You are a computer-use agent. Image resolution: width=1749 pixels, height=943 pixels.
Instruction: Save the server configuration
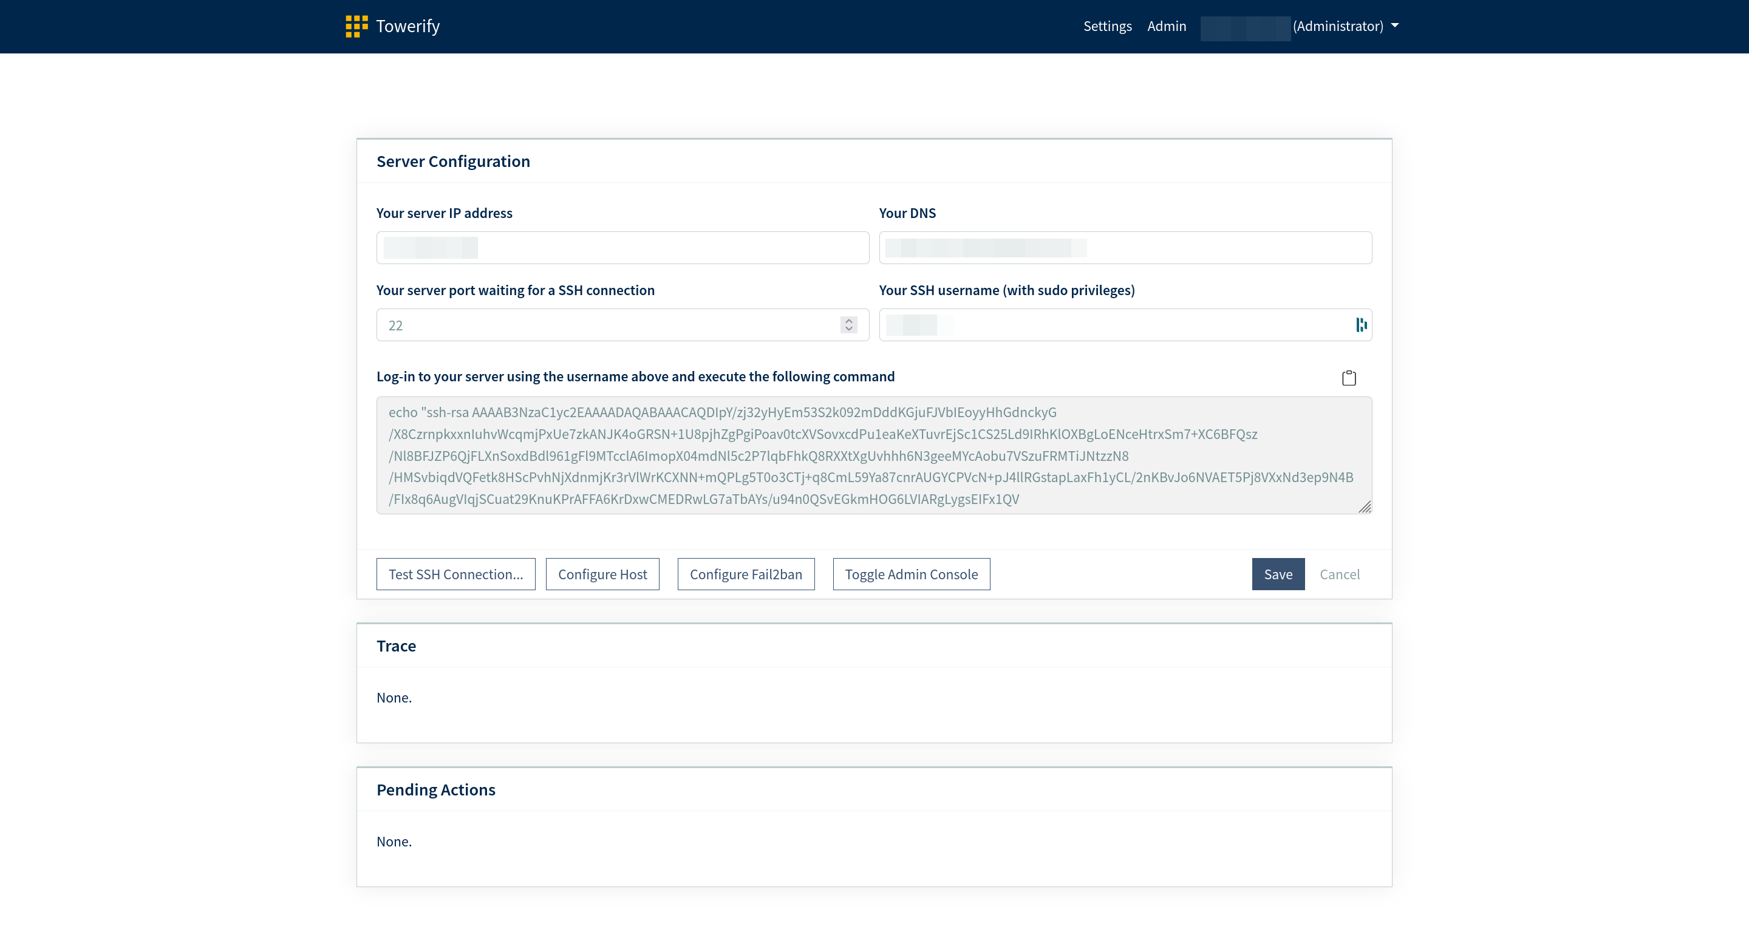(x=1278, y=574)
